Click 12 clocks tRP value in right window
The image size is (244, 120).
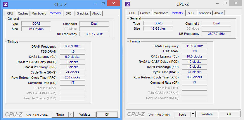coord(195,67)
